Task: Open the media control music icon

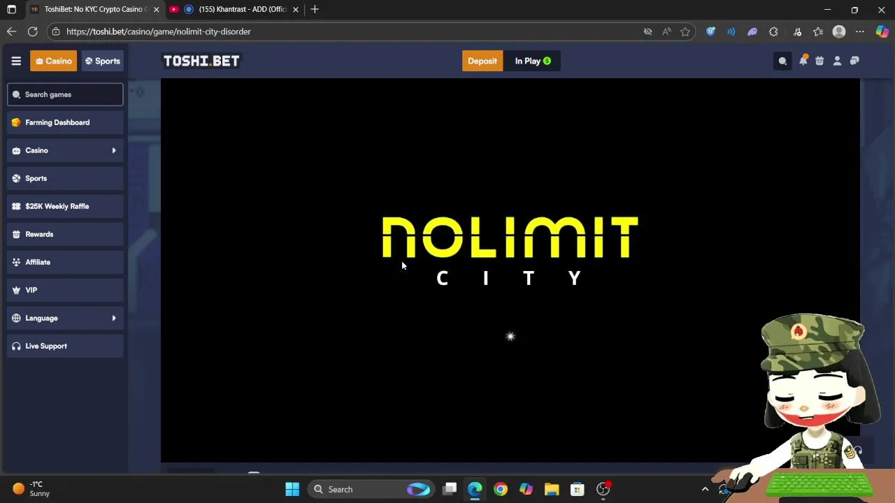Action: (797, 31)
